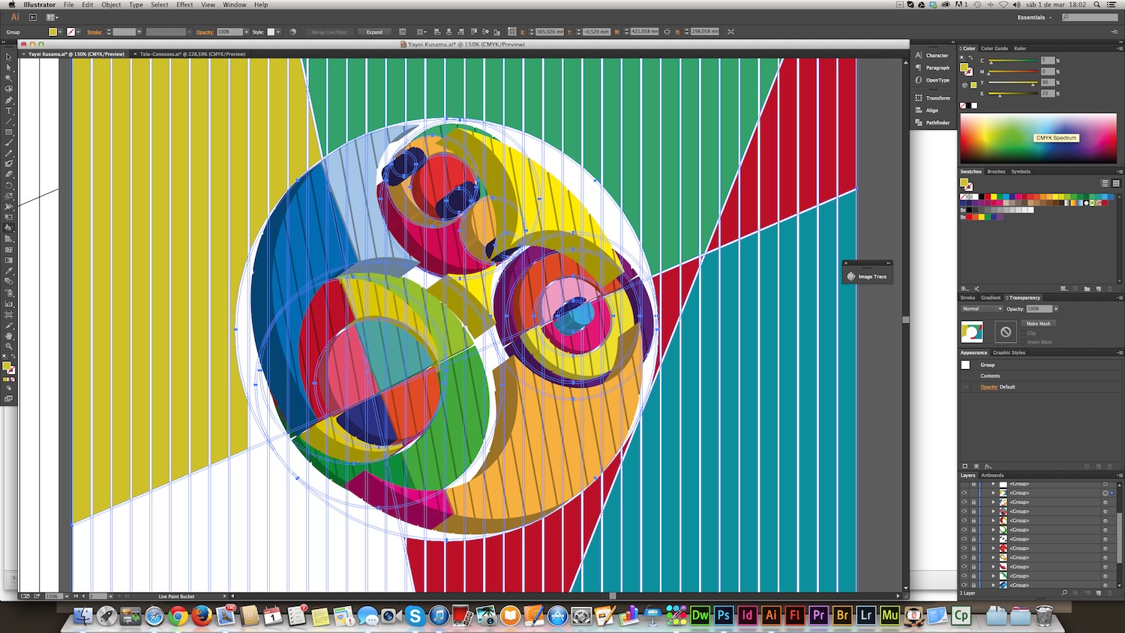Switch to the Brushes tab

[x=996, y=172]
